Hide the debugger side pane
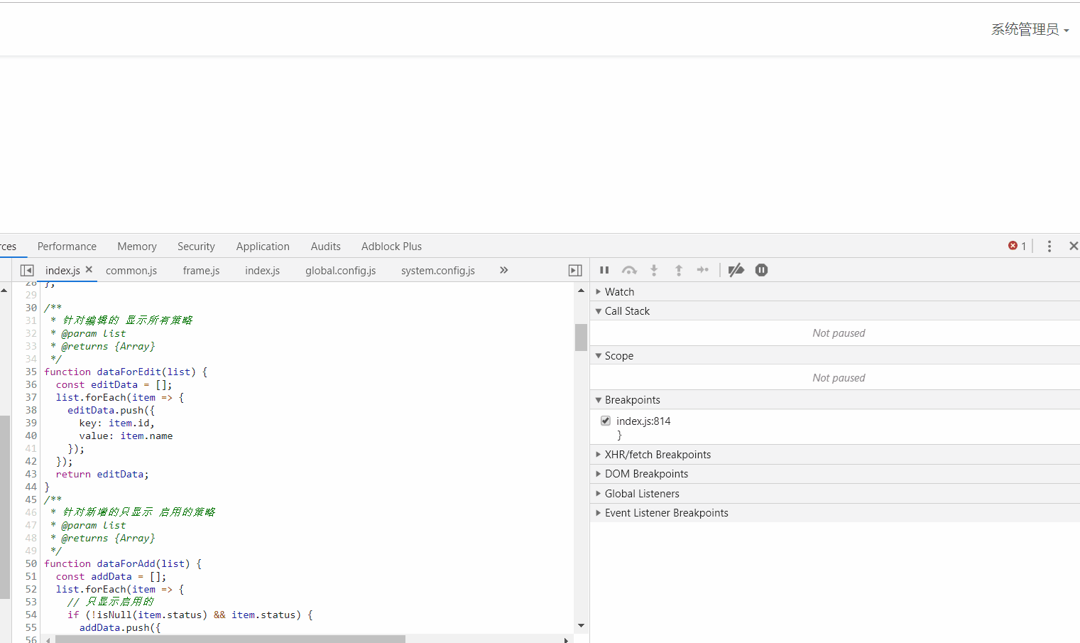Screen dimensions: 1080x643 pos(575,271)
